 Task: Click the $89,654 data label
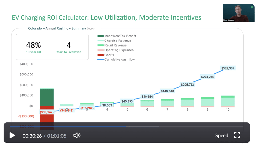coord(147,97)
